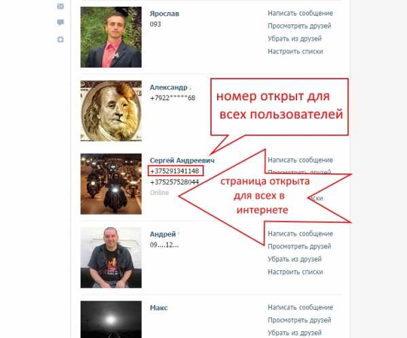Click the name Макс

tap(159, 308)
